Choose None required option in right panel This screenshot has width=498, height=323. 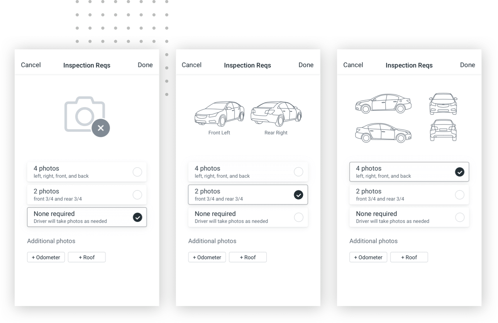[459, 217]
